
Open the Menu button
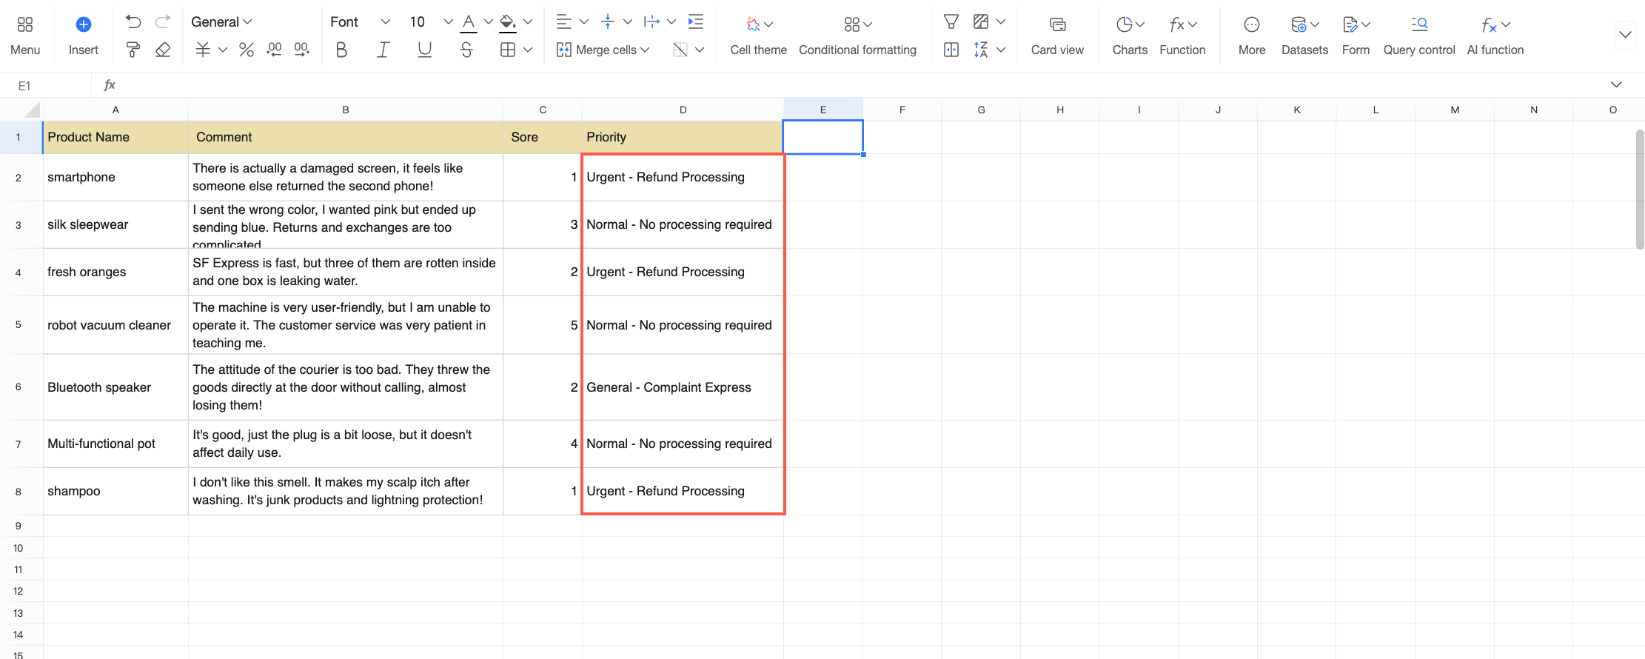pos(25,35)
